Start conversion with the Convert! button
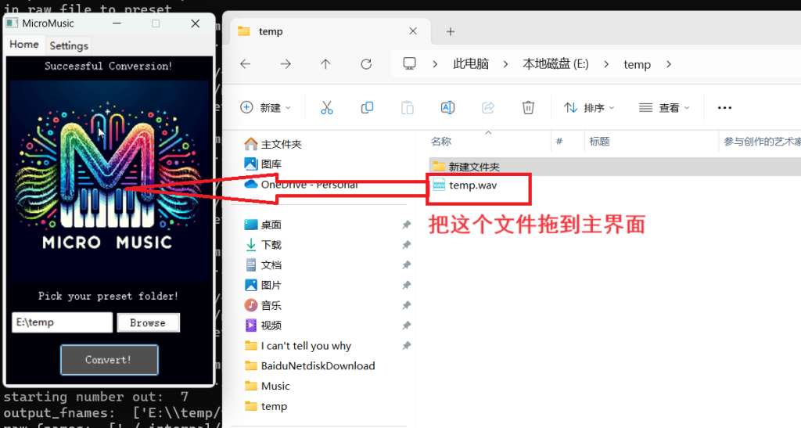801x428 pixels. [110, 360]
